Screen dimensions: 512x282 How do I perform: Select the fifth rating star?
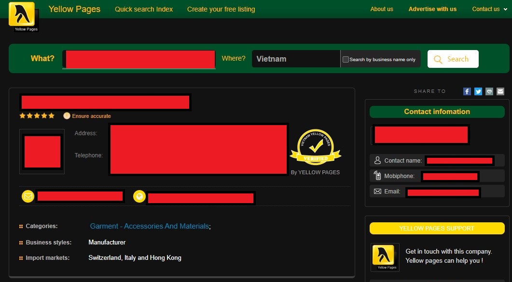click(51, 115)
